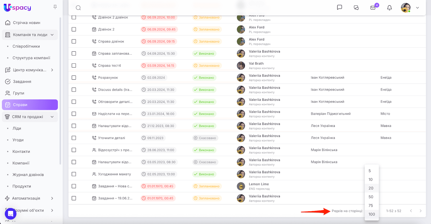
Task: Open Ліди in CRM menu
Action: pyautogui.click(x=17, y=128)
